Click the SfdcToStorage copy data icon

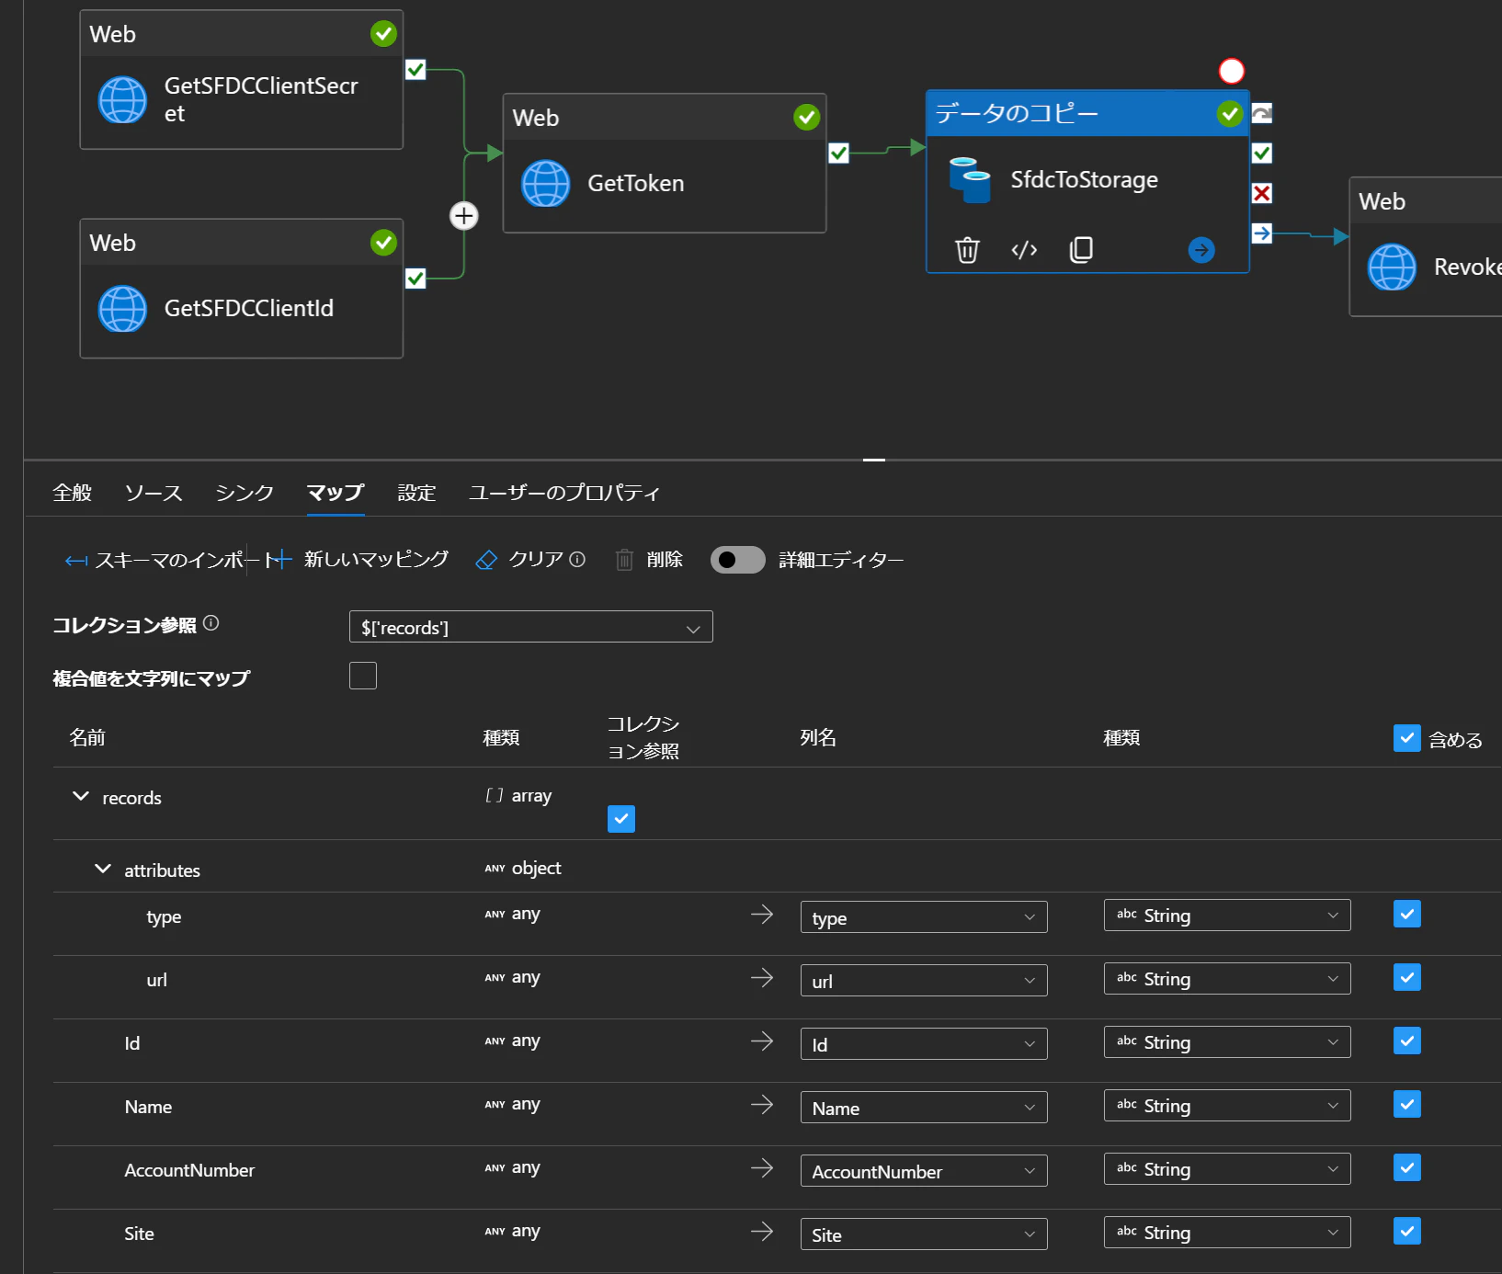(970, 179)
